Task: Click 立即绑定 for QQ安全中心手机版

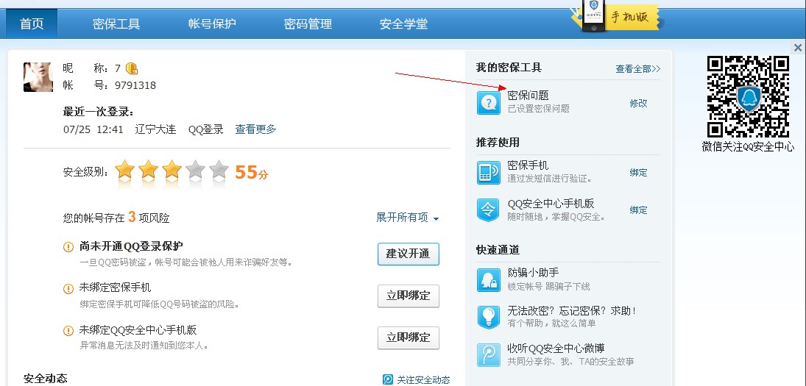Action: (x=408, y=337)
